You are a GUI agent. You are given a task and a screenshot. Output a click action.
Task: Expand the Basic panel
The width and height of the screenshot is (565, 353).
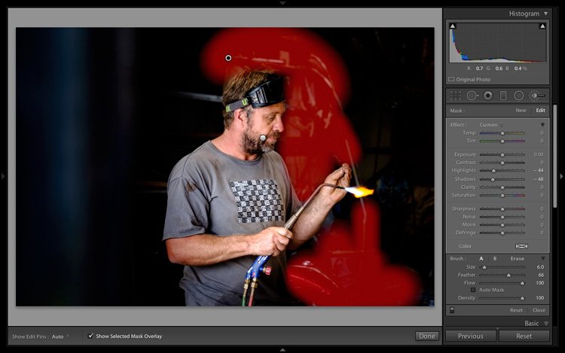[x=545, y=323]
